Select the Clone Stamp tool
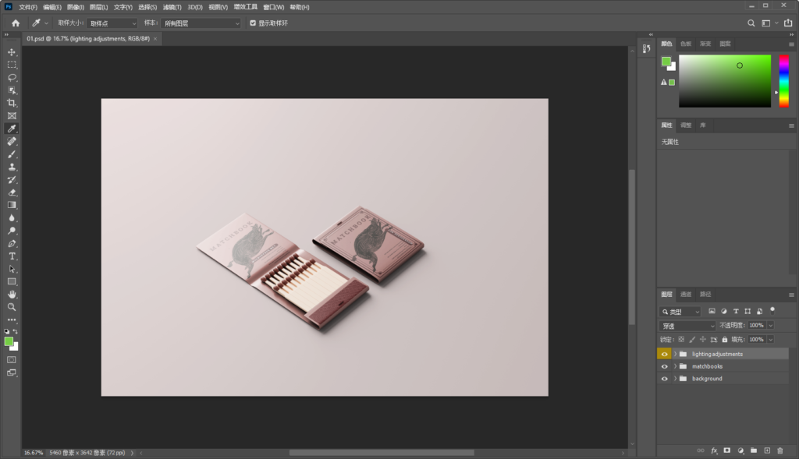 pyautogui.click(x=12, y=167)
